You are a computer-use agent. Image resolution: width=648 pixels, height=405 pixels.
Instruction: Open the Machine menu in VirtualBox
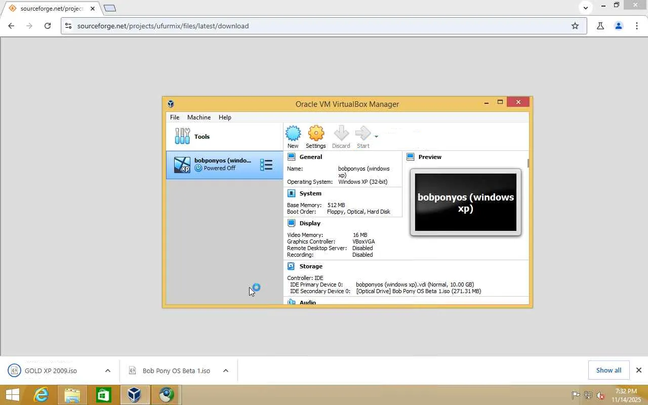199,117
